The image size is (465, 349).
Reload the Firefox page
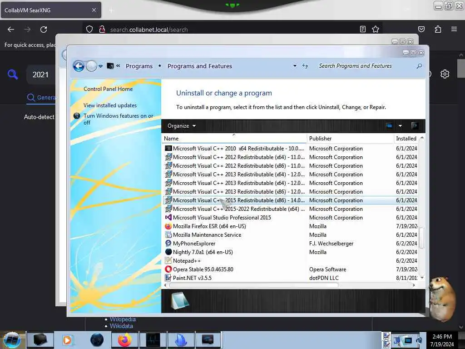pyautogui.click(x=44, y=30)
